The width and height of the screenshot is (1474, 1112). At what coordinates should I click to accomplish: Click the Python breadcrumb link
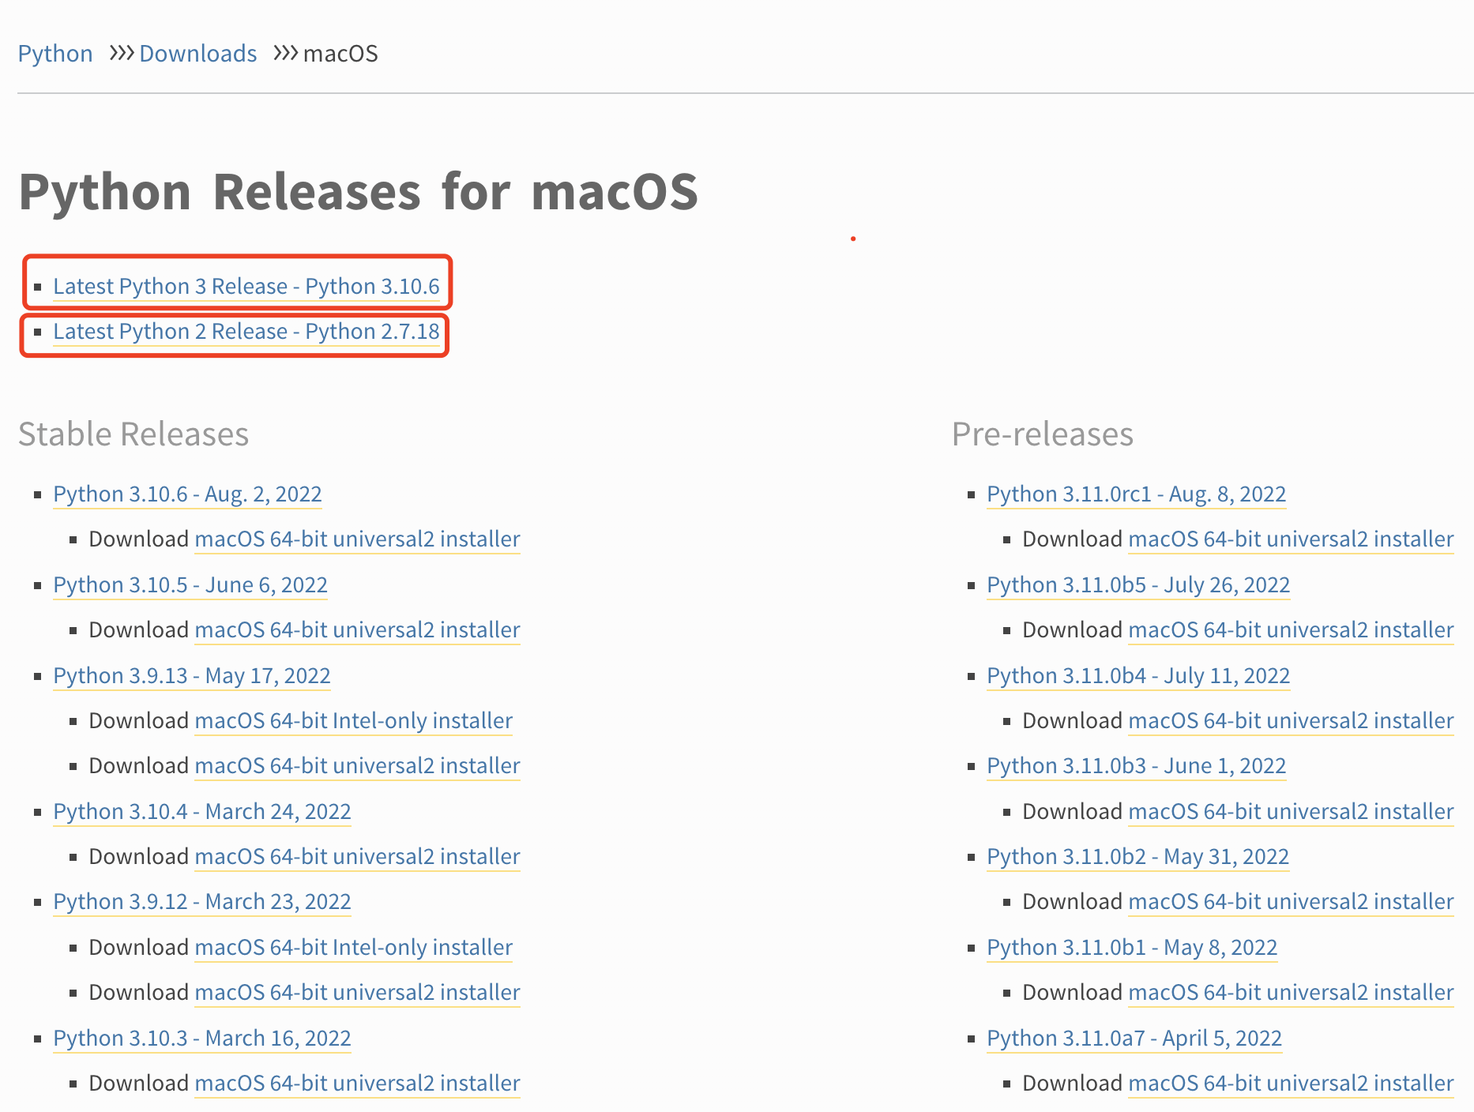point(55,54)
